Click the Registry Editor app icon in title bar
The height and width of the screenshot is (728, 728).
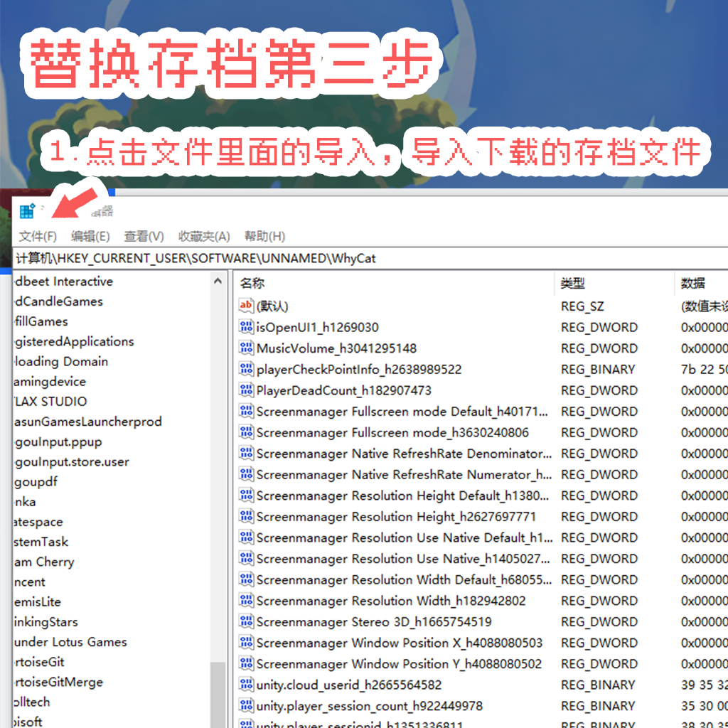point(27,211)
